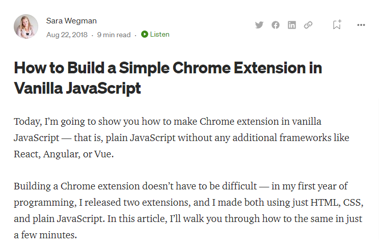This screenshot has height=250, width=379.
Task: Click the "a few minutes" closing line
Action: point(45,235)
